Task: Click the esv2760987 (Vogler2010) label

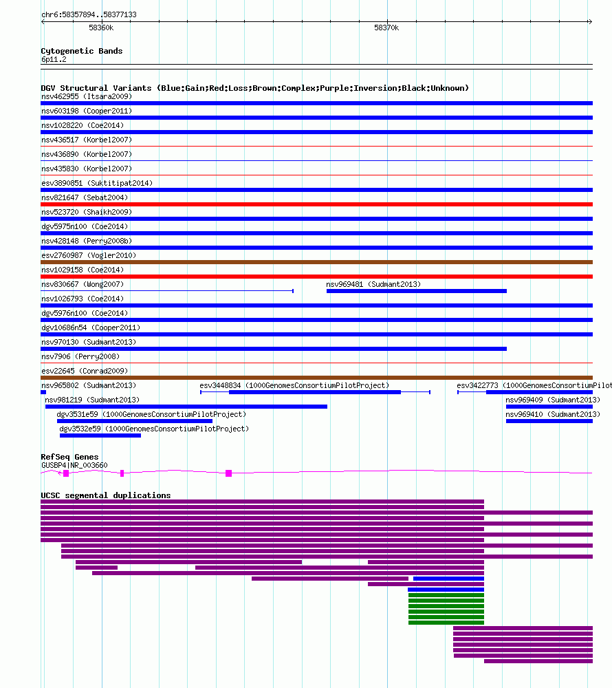Action: 89,256
